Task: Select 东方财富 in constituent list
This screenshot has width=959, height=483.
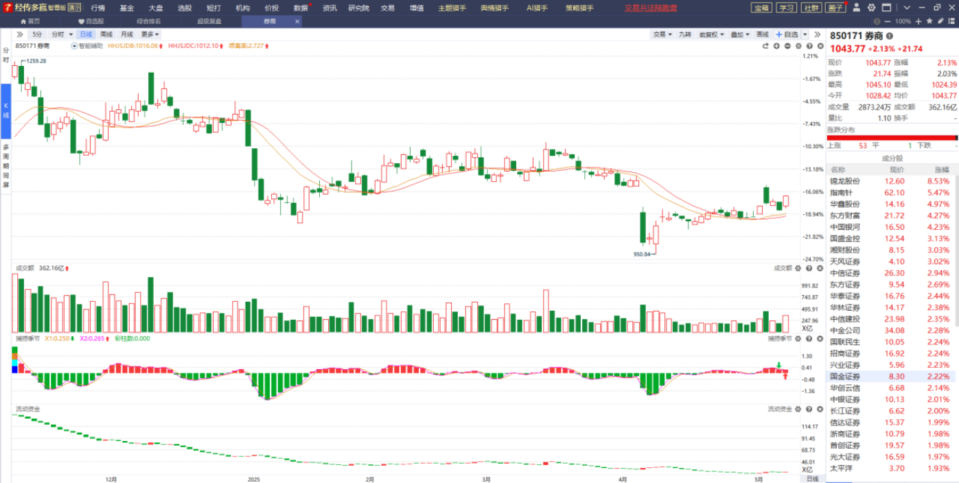Action: (893, 215)
